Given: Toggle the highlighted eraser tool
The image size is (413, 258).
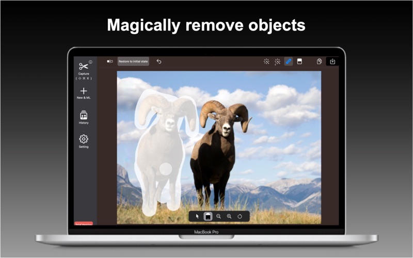Looking at the screenshot, I should [289, 61].
